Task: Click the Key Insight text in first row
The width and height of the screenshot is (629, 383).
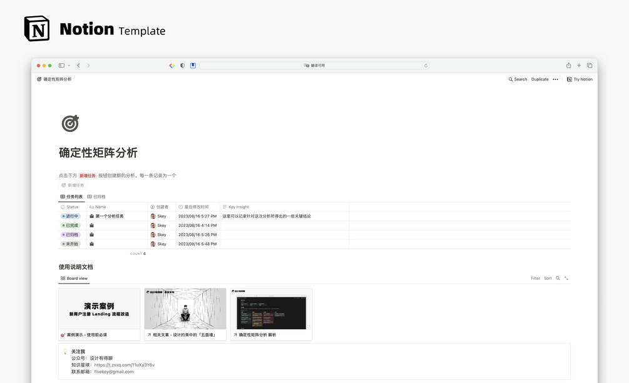Action: click(x=267, y=216)
